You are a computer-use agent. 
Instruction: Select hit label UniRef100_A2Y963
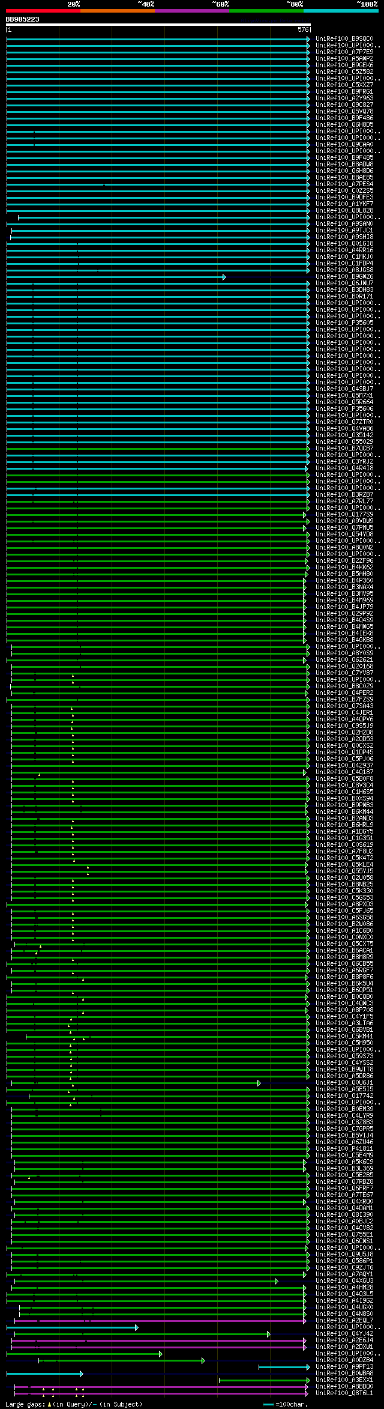pos(344,98)
